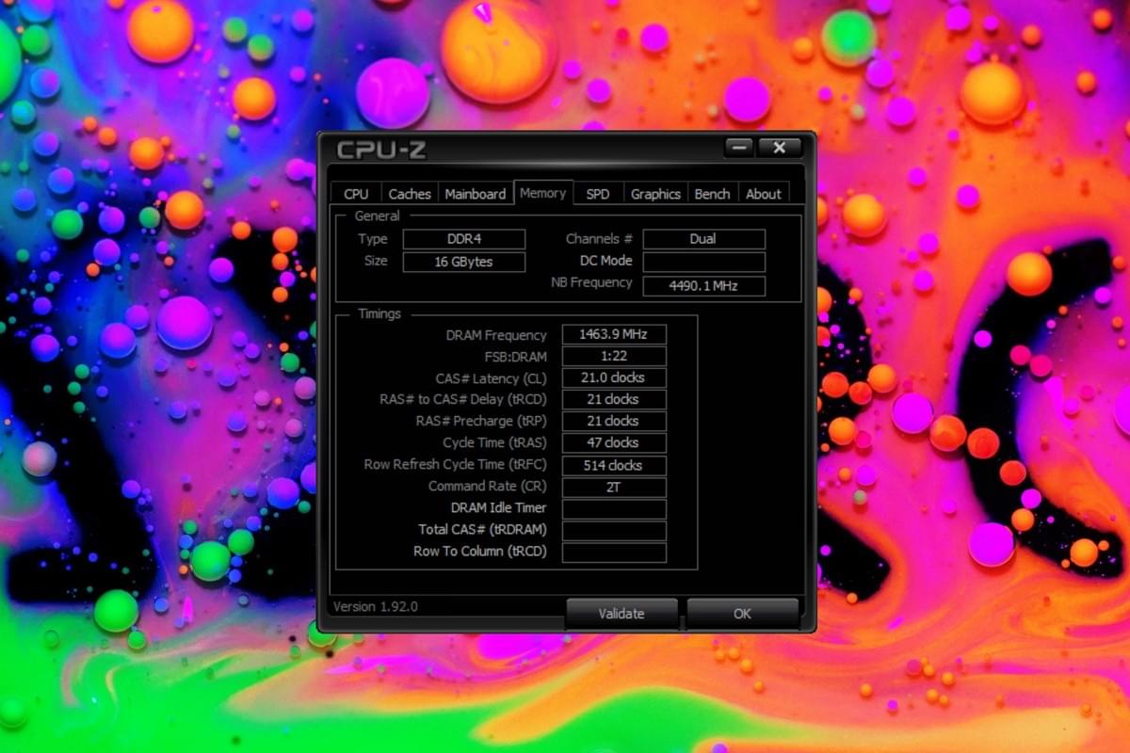Close the CPU-Z window
Screen dimensions: 1130x753
click(x=780, y=147)
